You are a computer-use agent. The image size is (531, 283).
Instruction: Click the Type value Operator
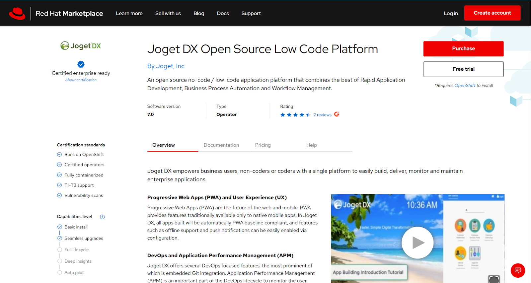click(x=227, y=114)
